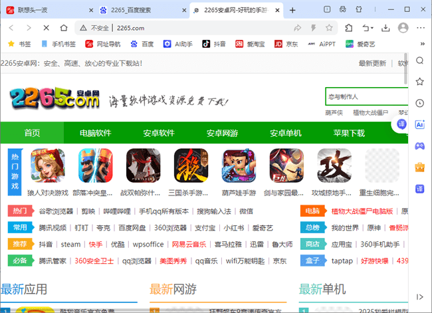432x313 pixels.
Task: Click the home icon in browser toolbar
Action: click(x=63, y=28)
